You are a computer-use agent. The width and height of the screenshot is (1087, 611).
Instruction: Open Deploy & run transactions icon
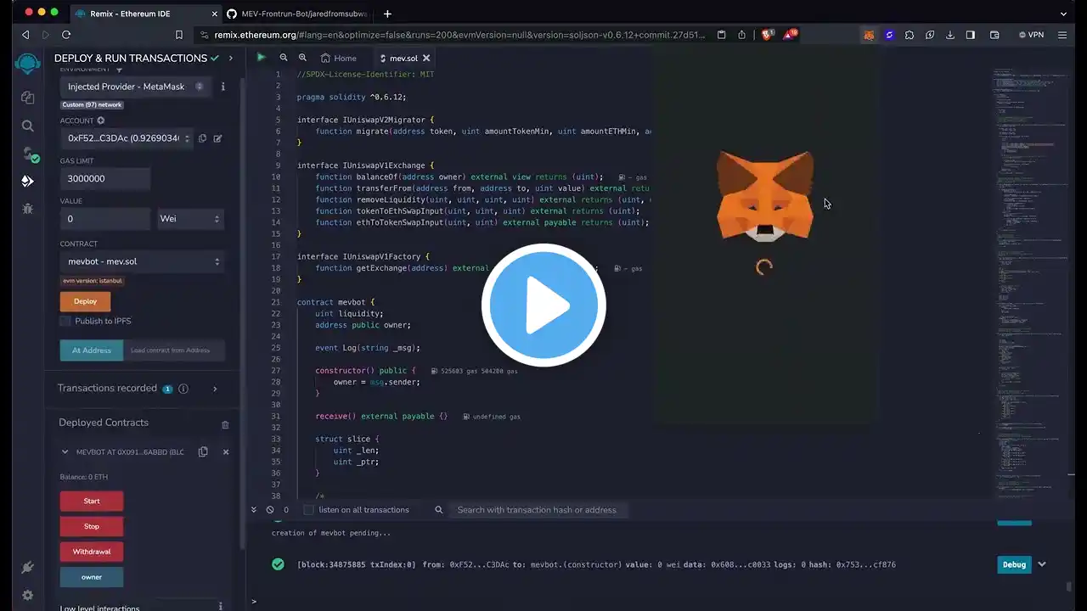(28, 181)
